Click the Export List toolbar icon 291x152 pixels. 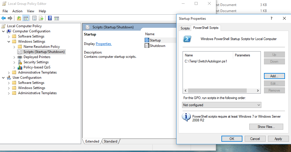(41, 18)
